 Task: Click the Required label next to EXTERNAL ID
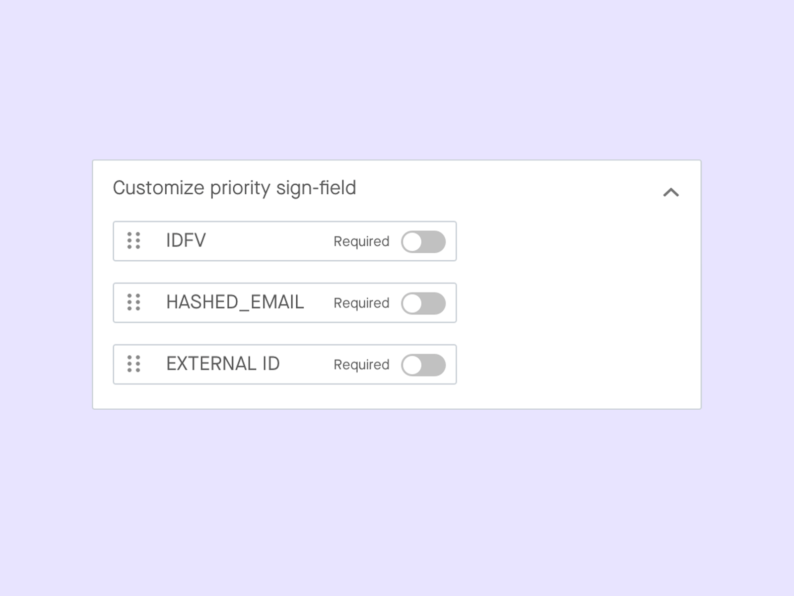pyautogui.click(x=361, y=365)
